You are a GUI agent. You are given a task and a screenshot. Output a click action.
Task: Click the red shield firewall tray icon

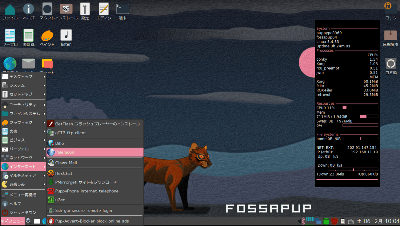[334, 221]
